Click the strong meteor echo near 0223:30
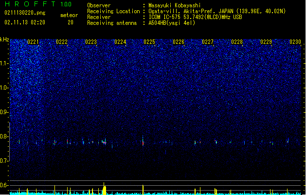This screenshot has width=306, height=195. [104, 142]
